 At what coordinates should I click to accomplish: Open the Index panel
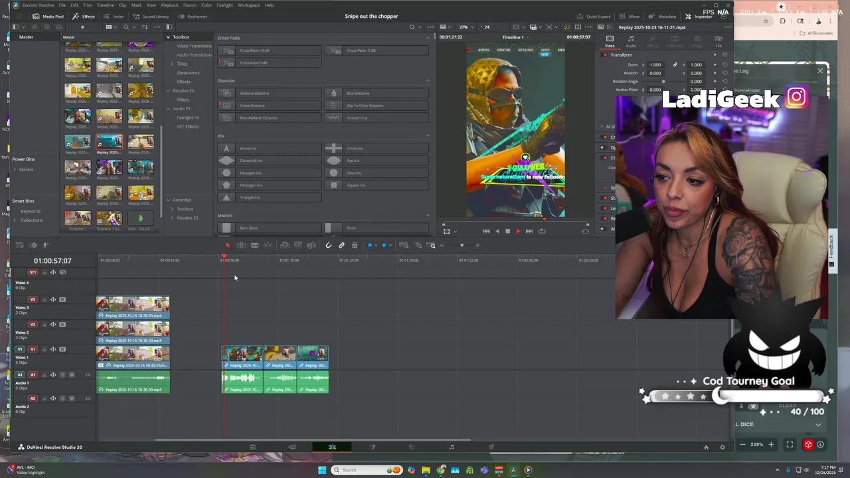click(114, 16)
